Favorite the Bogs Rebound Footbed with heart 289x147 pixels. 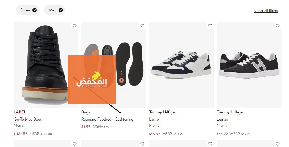click(x=142, y=26)
